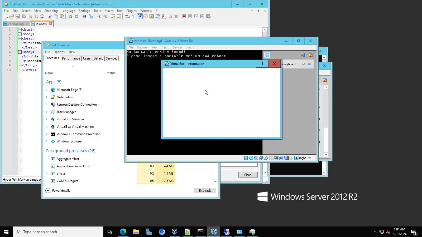Toggle Word wrap in Notepad++ toolbar
Image resolution: width=422 pixels, height=237 pixels.
pos(127,16)
